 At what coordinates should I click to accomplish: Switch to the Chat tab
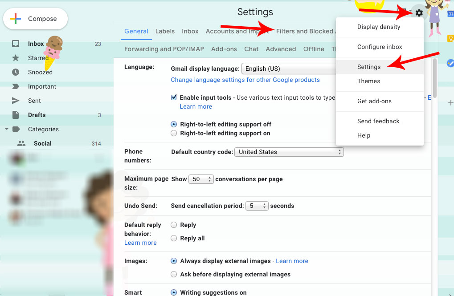click(x=251, y=49)
